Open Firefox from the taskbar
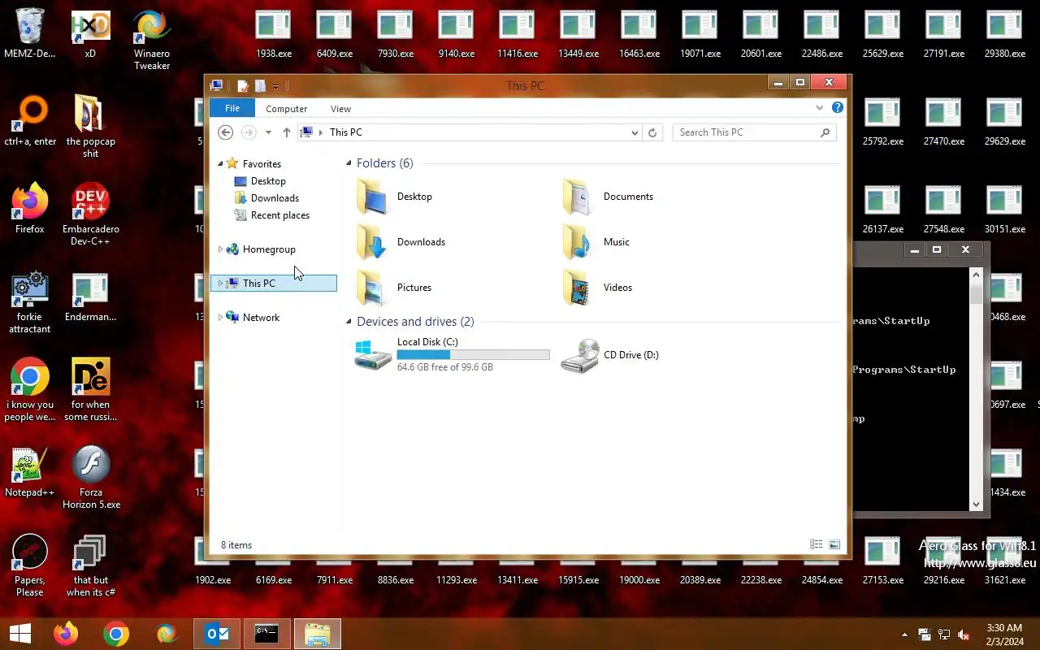 [66, 634]
